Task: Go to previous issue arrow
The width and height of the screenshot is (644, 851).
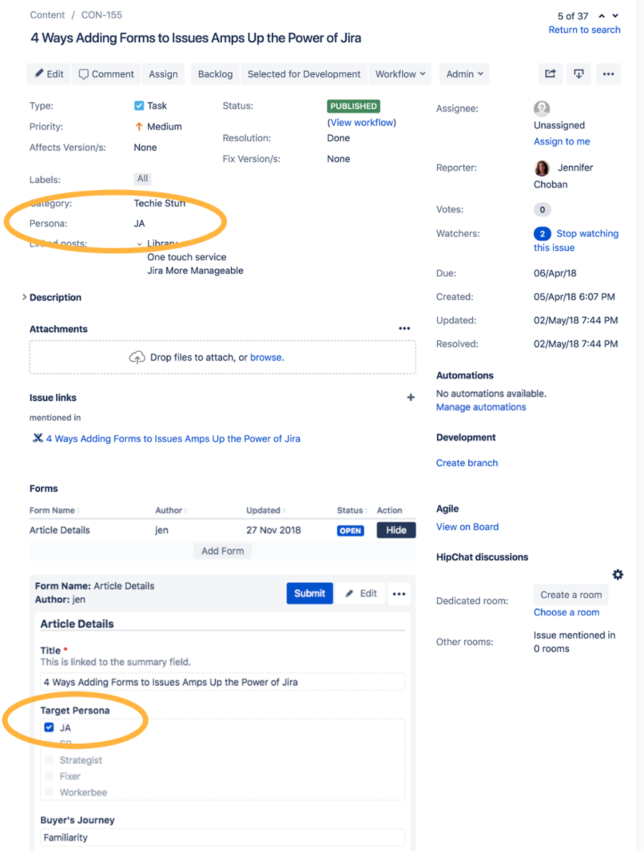Action: (x=602, y=16)
